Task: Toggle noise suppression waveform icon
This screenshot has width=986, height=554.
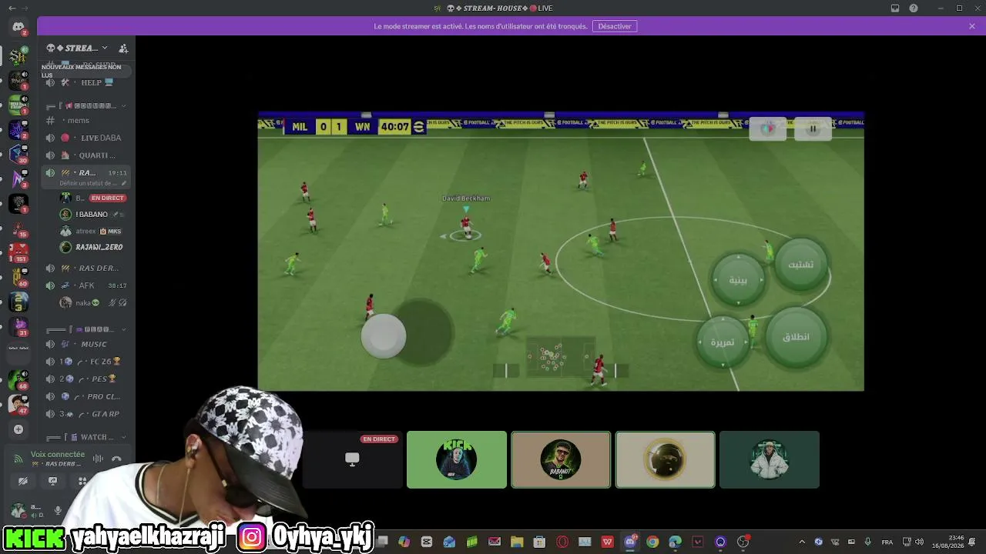Action: tap(98, 459)
